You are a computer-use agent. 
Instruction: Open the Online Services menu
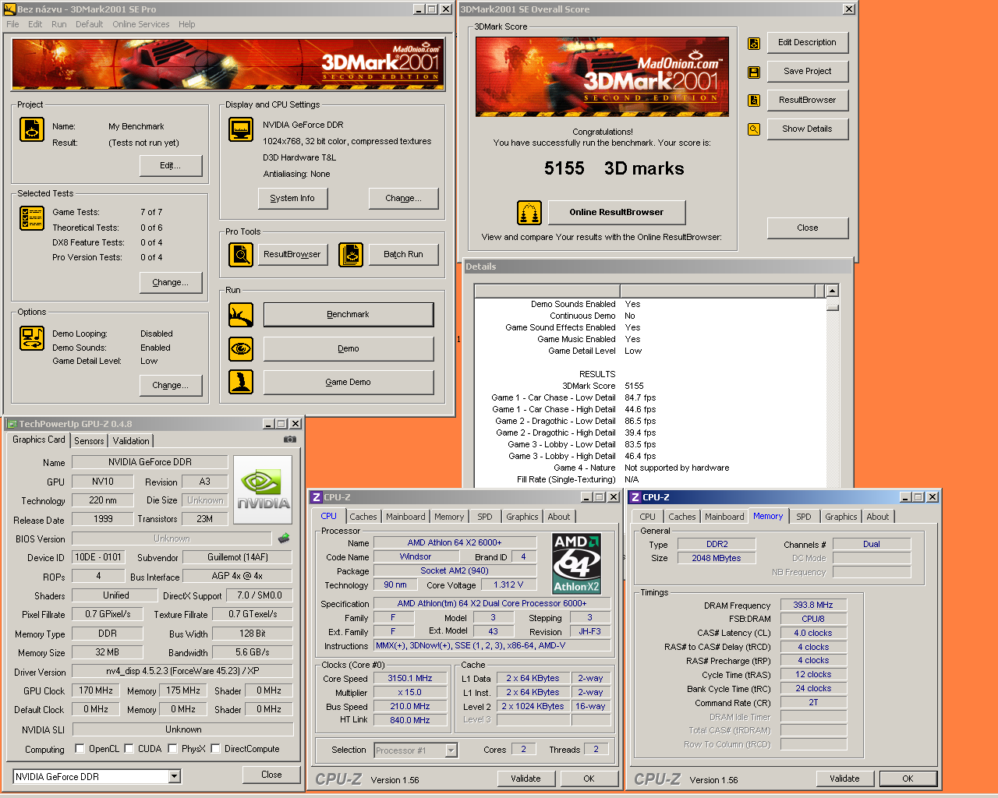point(140,24)
